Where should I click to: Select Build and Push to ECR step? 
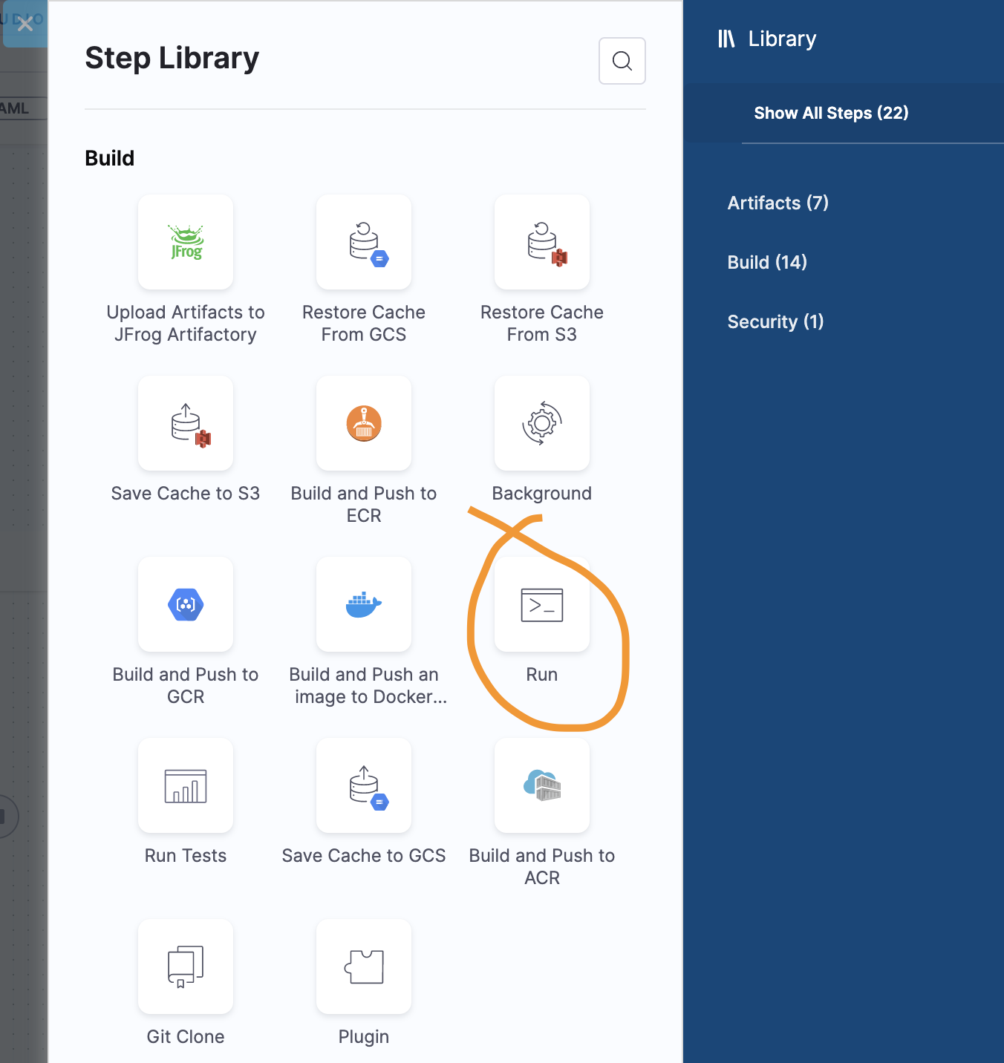tap(364, 423)
